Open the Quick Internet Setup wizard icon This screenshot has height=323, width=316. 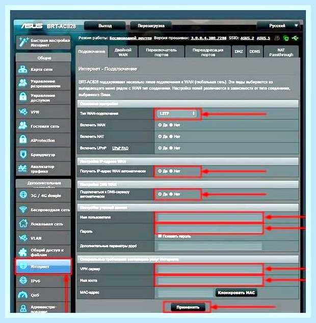[x=23, y=42]
